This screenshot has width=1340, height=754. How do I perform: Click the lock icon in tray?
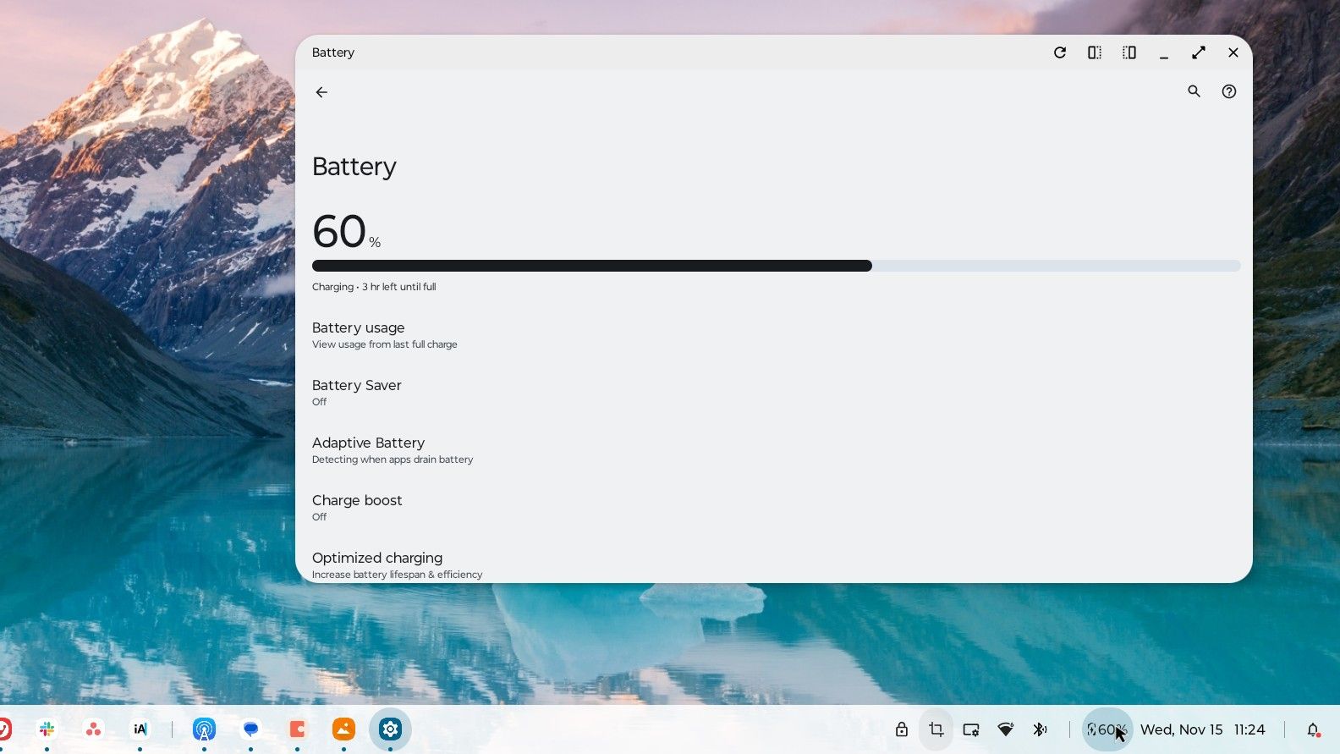click(901, 729)
